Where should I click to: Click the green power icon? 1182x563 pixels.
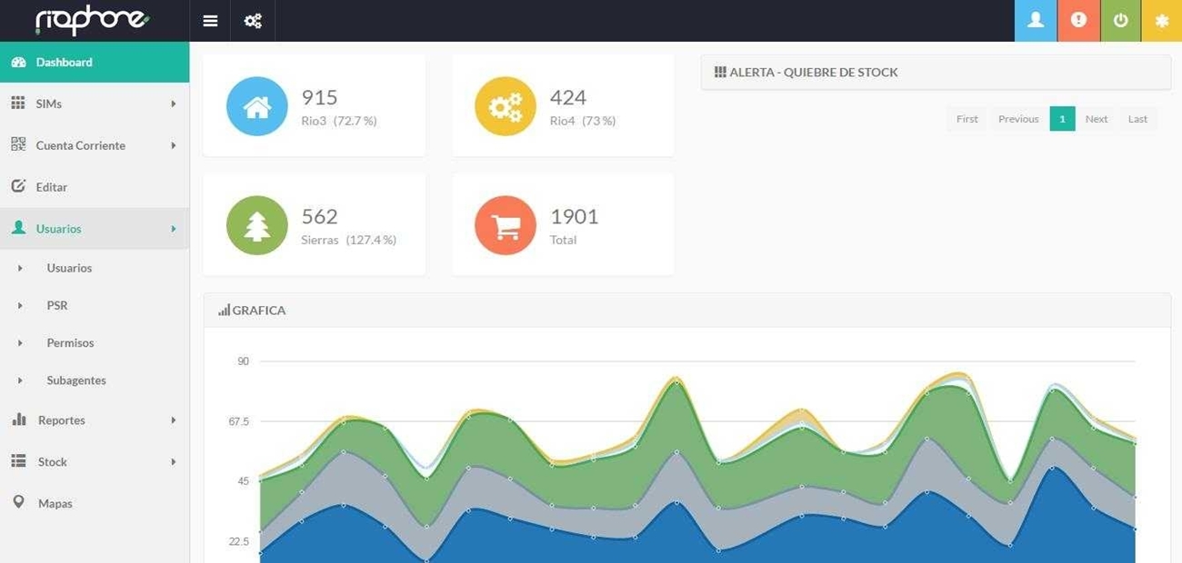(1121, 20)
